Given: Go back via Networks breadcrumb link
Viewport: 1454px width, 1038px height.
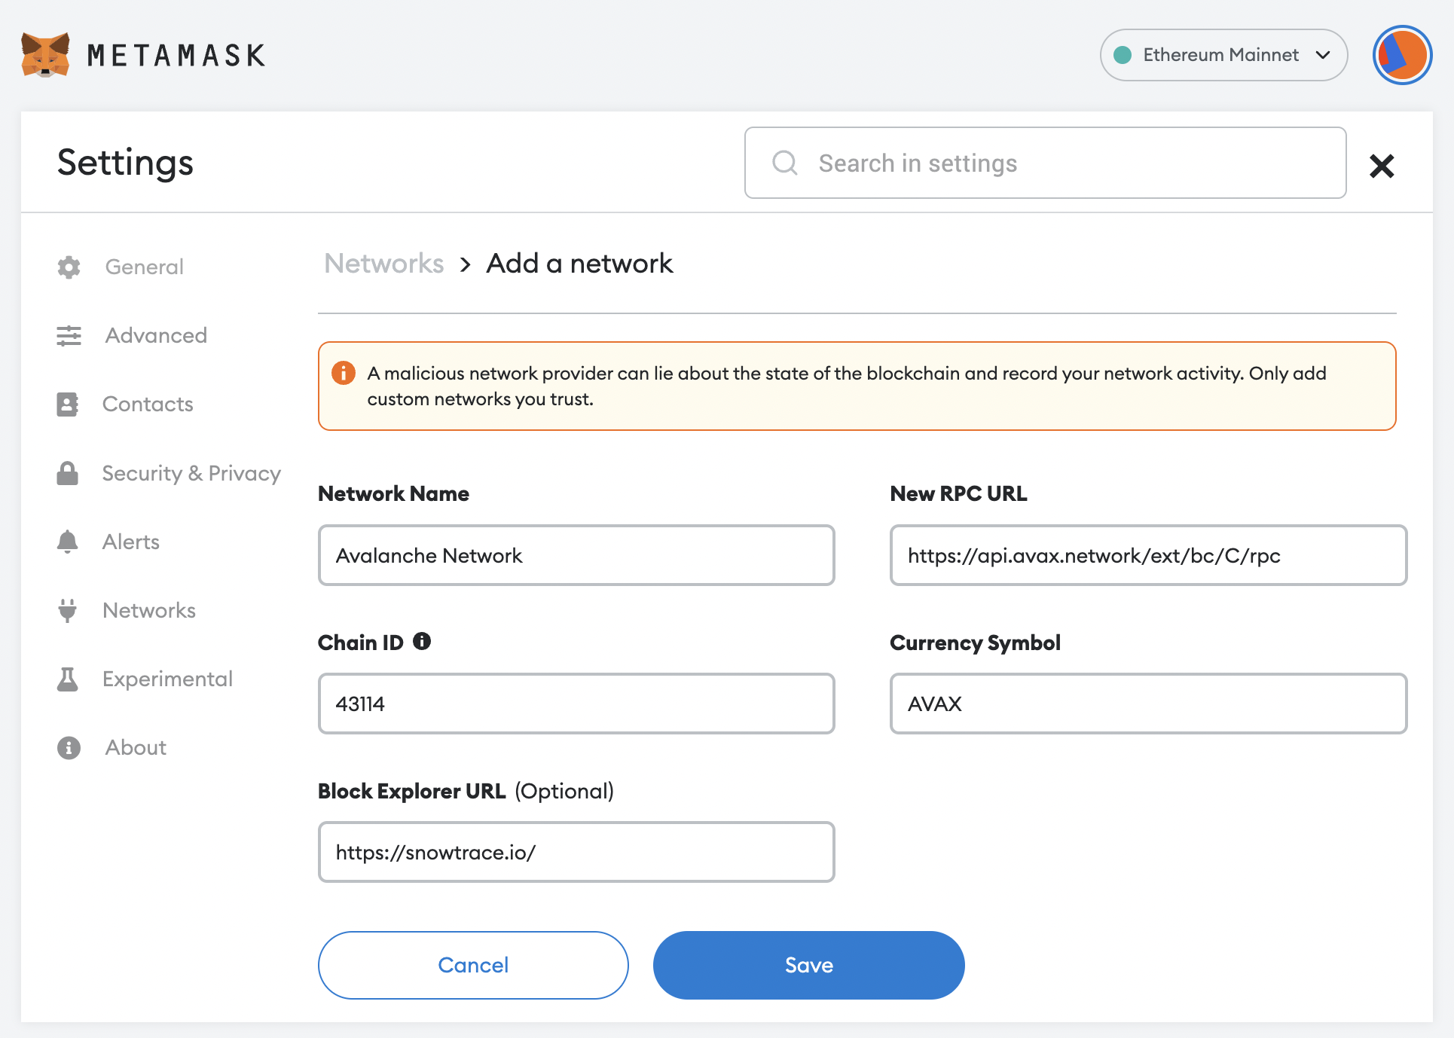Looking at the screenshot, I should pyautogui.click(x=383, y=264).
